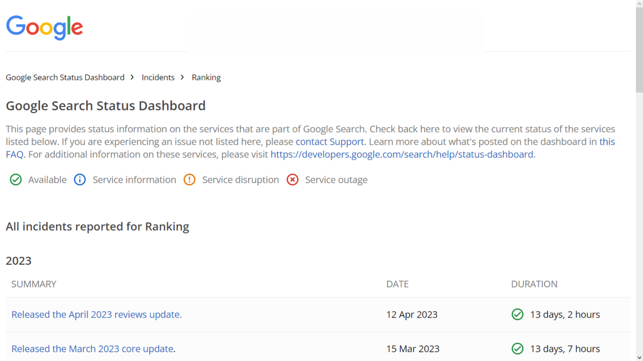The width and height of the screenshot is (643, 361).
Task: Click the red Service outage icon
Action: coord(293,180)
